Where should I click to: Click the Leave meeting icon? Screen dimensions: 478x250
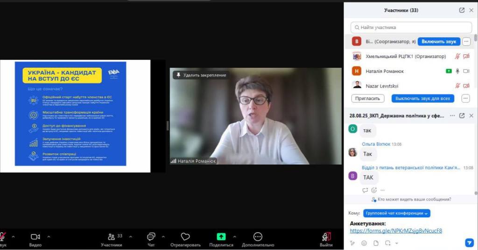(326, 236)
